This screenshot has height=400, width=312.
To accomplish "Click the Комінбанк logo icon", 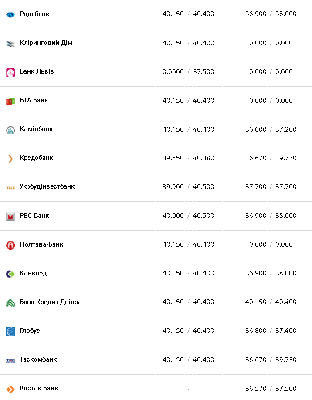I will click(10, 130).
